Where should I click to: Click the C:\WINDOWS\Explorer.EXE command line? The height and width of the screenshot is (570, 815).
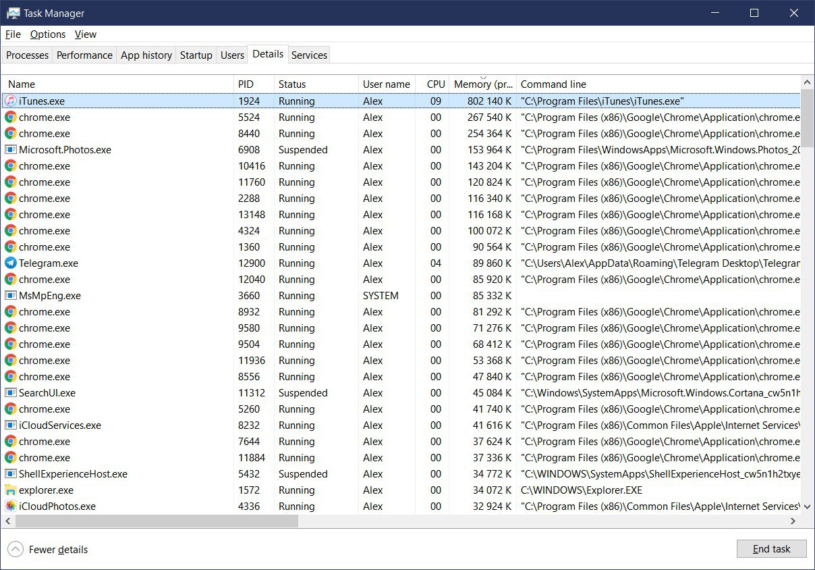[582, 490]
